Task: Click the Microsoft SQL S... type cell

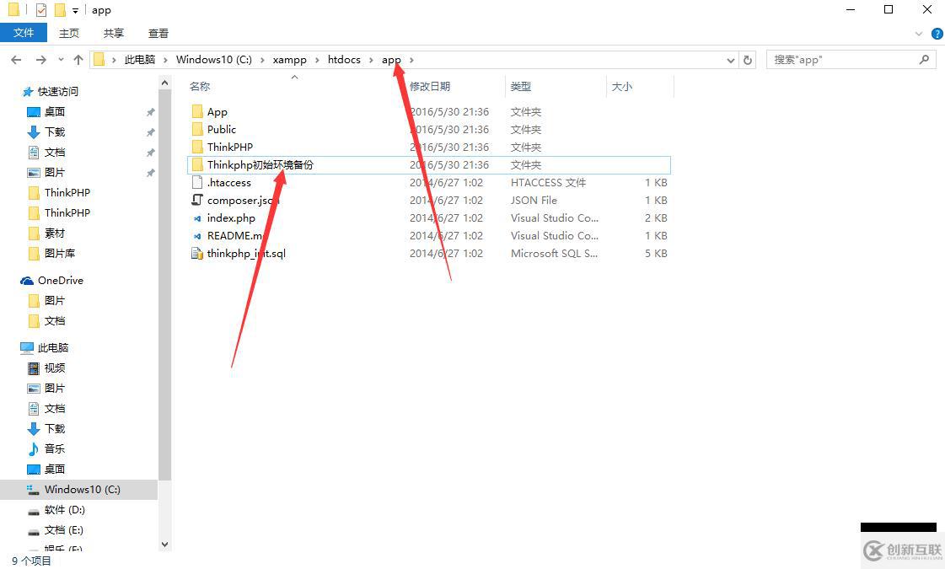Action: [x=554, y=253]
